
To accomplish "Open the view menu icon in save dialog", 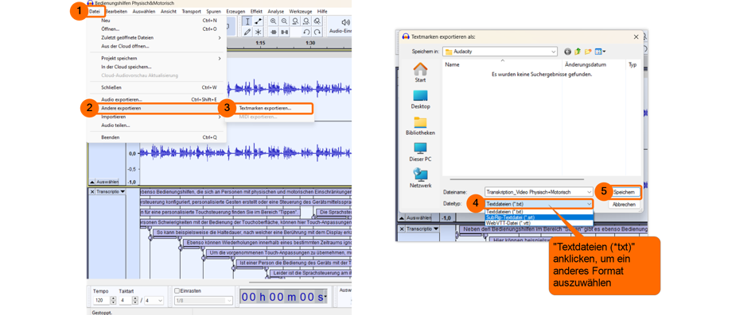I will 600,52.
